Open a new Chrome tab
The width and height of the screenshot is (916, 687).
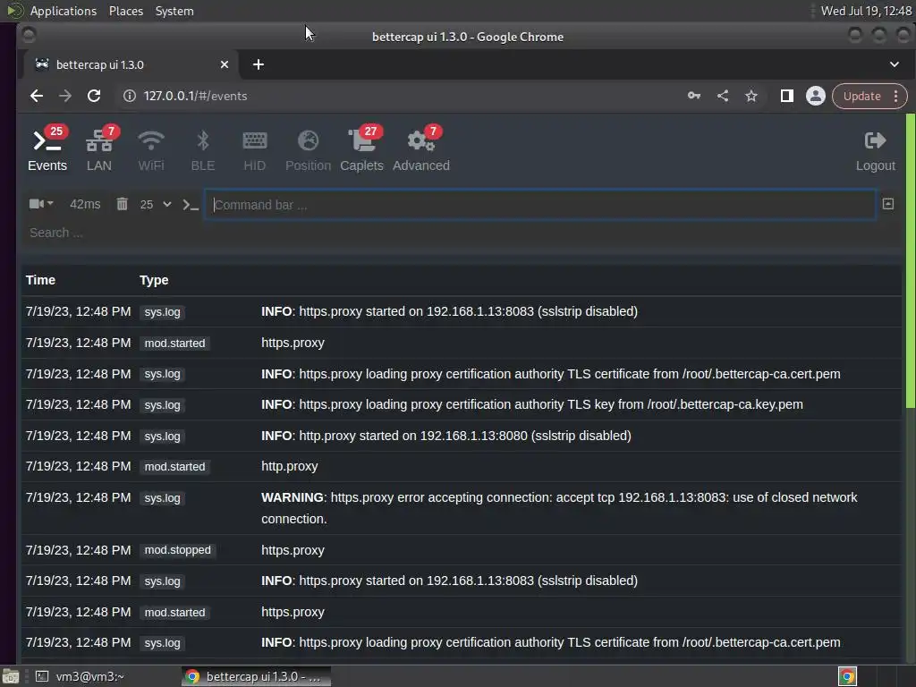coord(259,64)
